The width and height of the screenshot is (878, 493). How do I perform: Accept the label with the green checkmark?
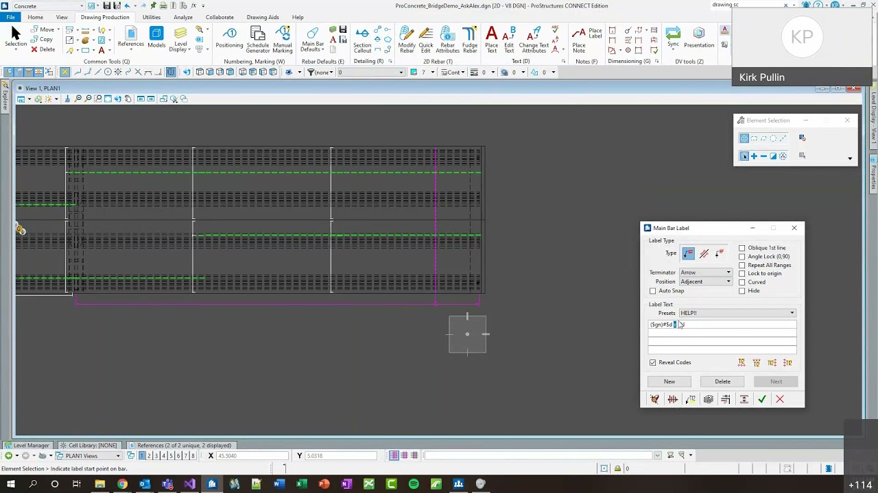[x=762, y=399]
